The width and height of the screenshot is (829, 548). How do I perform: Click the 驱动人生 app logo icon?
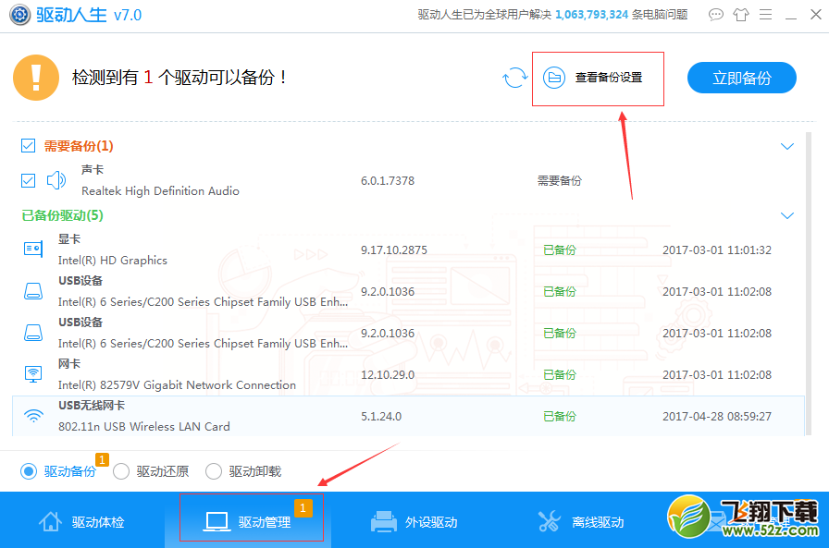[20, 15]
